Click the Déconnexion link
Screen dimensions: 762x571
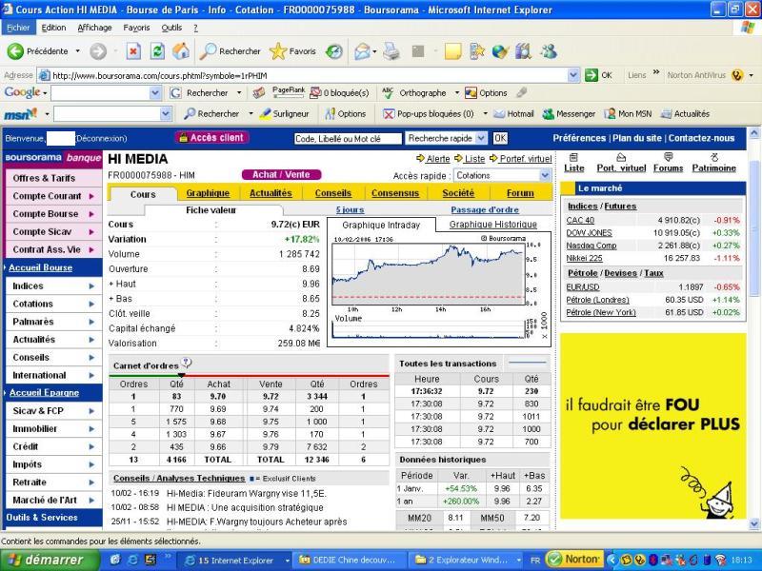tap(101, 138)
